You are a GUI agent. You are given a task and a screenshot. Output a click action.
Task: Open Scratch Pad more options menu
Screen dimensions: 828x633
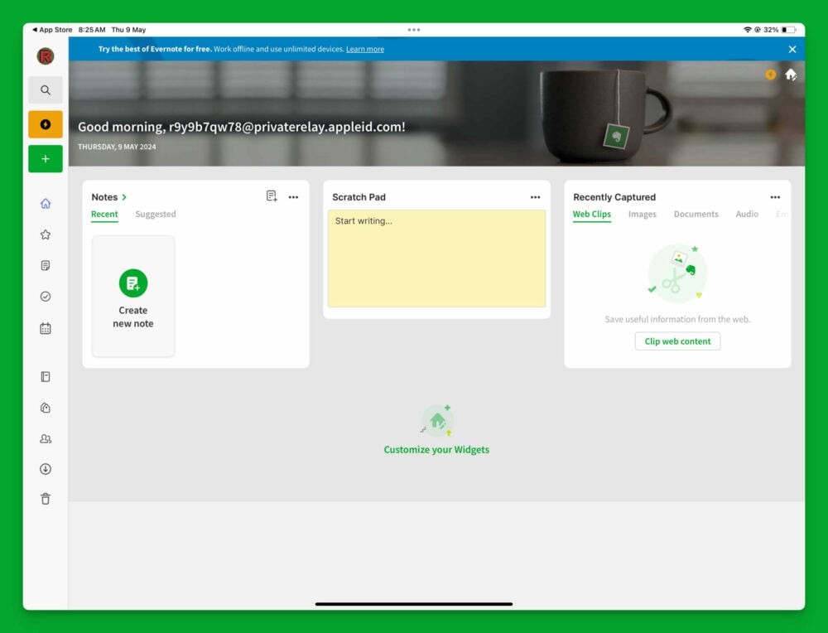[535, 197]
